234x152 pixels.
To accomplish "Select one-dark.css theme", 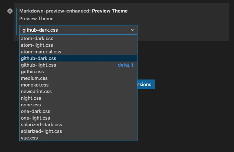I will tap(35, 111).
